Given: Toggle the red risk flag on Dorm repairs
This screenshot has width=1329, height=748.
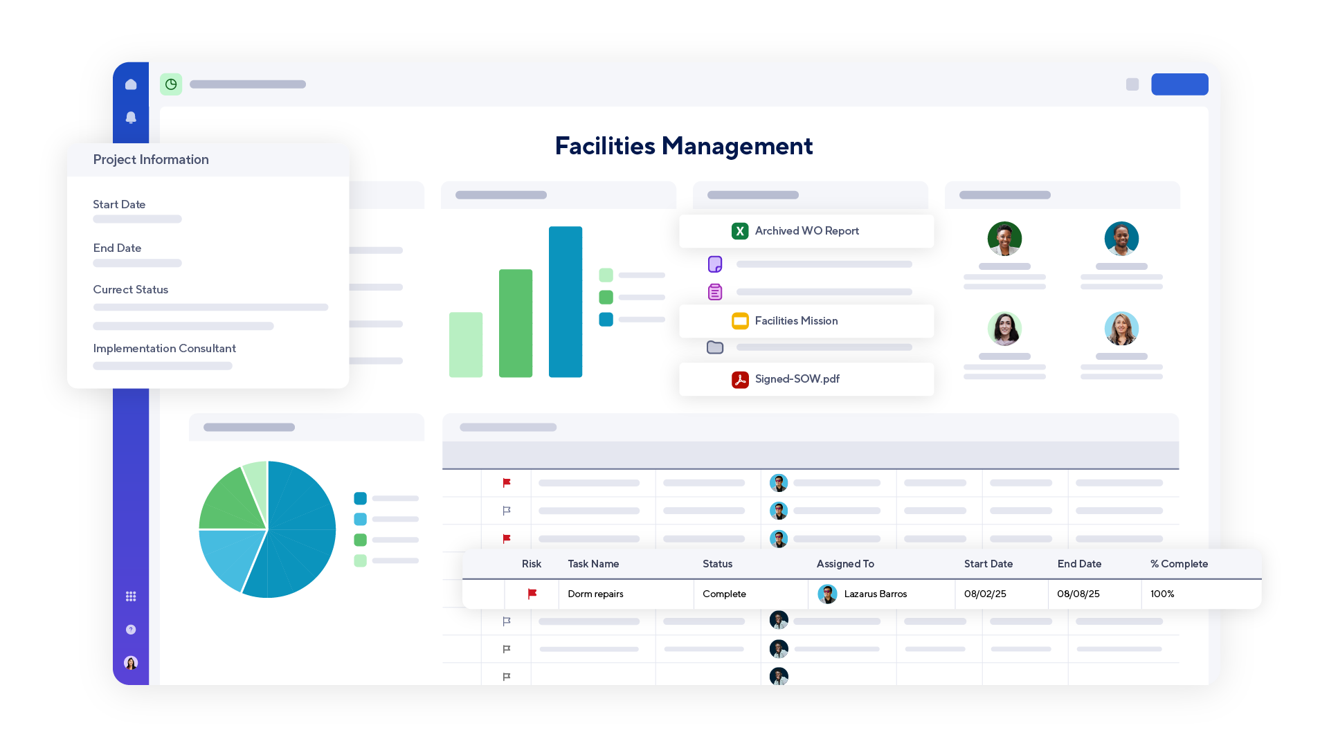Looking at the screenshot, I should [533, 594].
